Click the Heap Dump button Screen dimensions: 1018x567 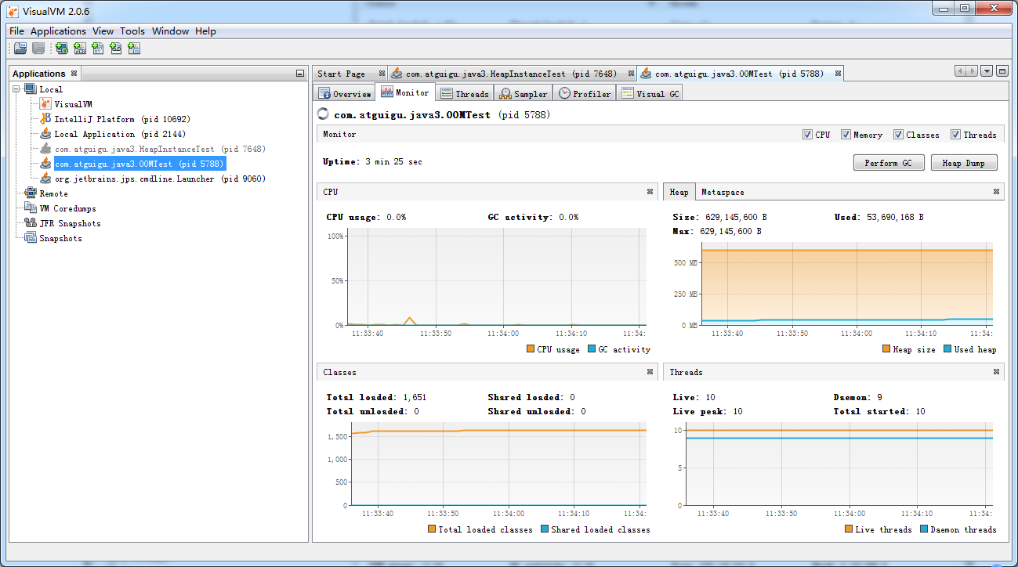963,163
